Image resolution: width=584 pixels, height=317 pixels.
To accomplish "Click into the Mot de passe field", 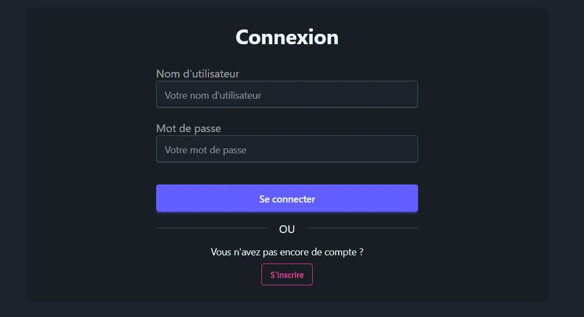I will tap(287, 149).
